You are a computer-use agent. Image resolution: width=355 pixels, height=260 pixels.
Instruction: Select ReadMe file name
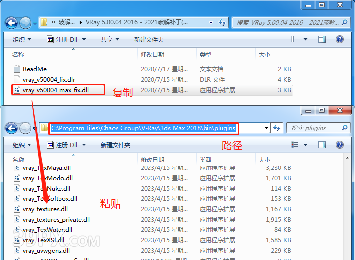point(34,69)
